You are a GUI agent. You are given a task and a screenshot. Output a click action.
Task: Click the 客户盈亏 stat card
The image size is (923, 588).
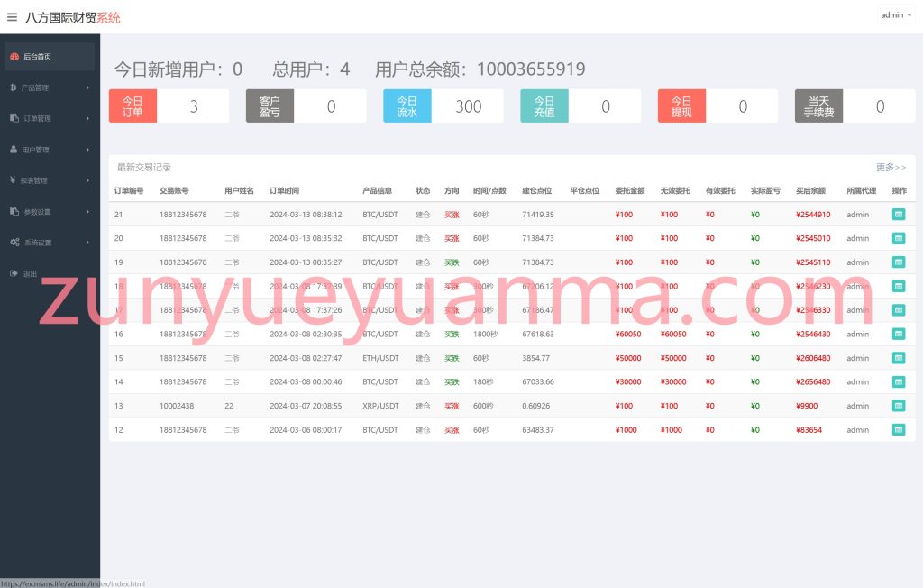click(306, 106)
